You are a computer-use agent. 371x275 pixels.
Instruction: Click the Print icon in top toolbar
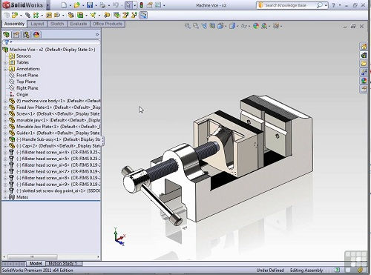point(102,5)
